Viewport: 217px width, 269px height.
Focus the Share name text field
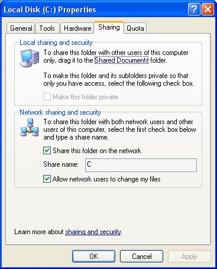click(x=141, y=165)
